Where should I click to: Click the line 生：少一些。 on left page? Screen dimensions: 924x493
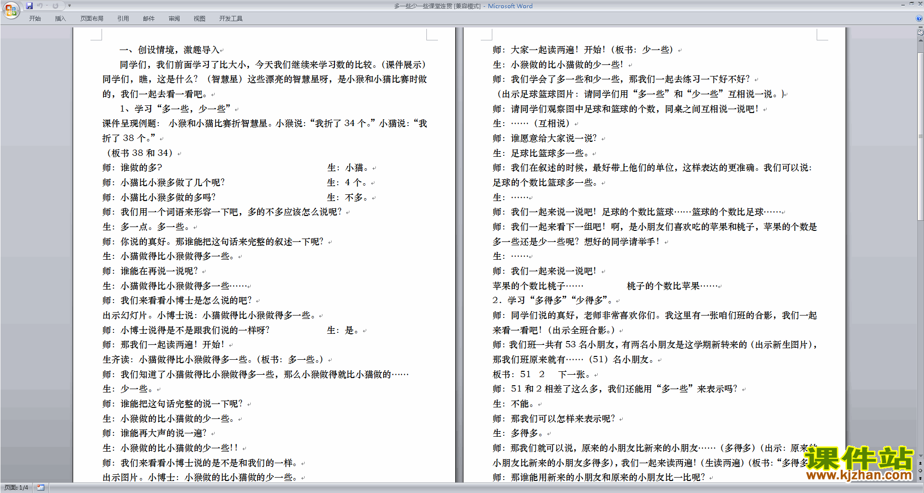click(128, 389)
